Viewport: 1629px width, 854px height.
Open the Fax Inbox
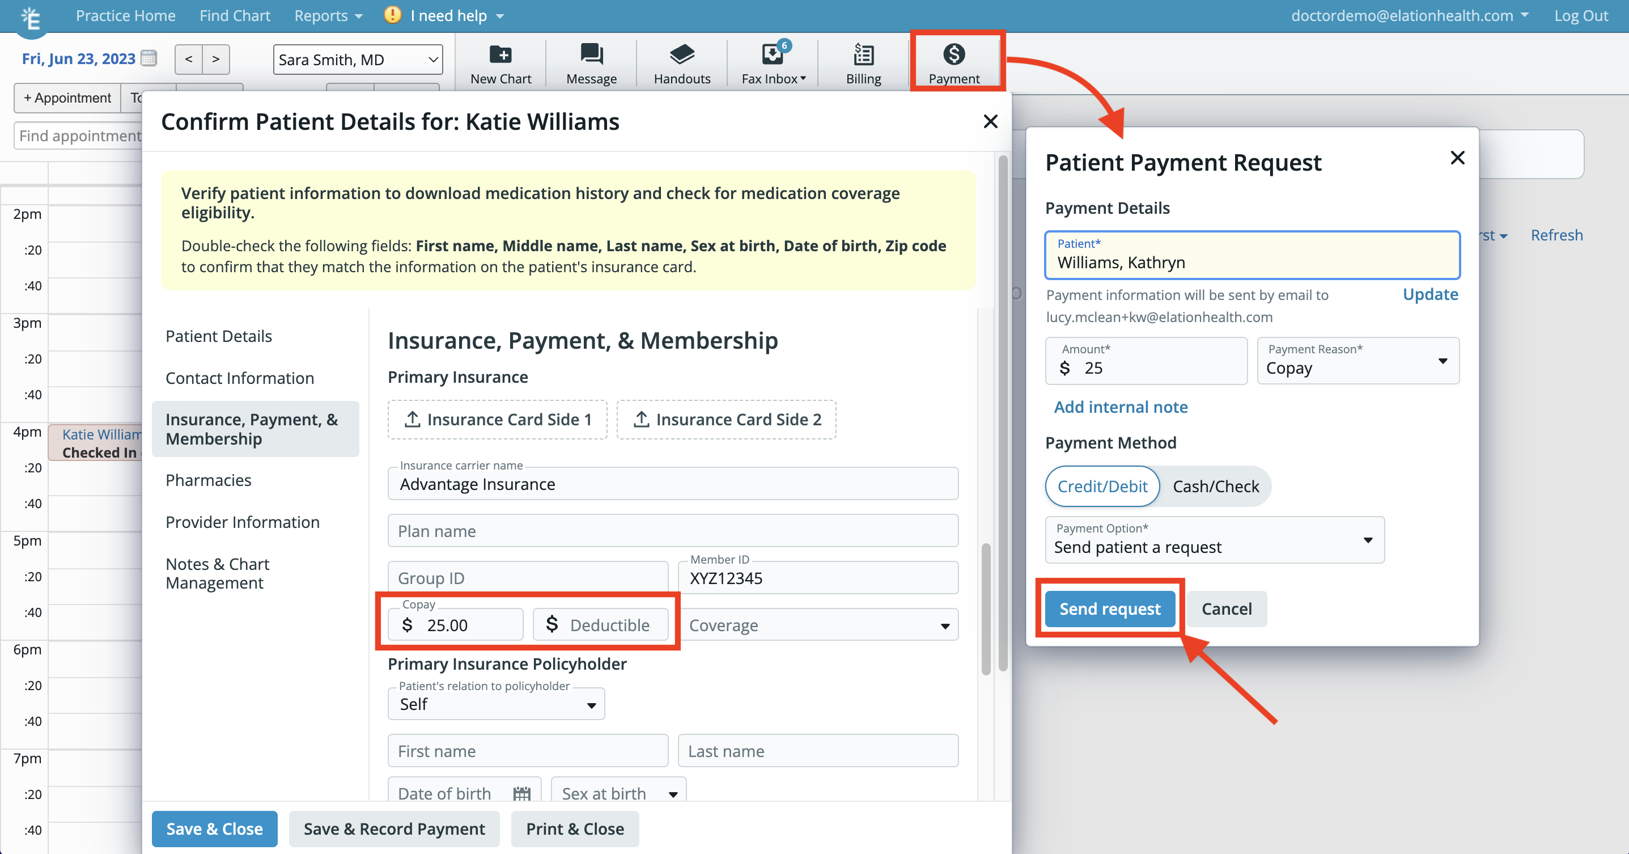coord(771,62)
